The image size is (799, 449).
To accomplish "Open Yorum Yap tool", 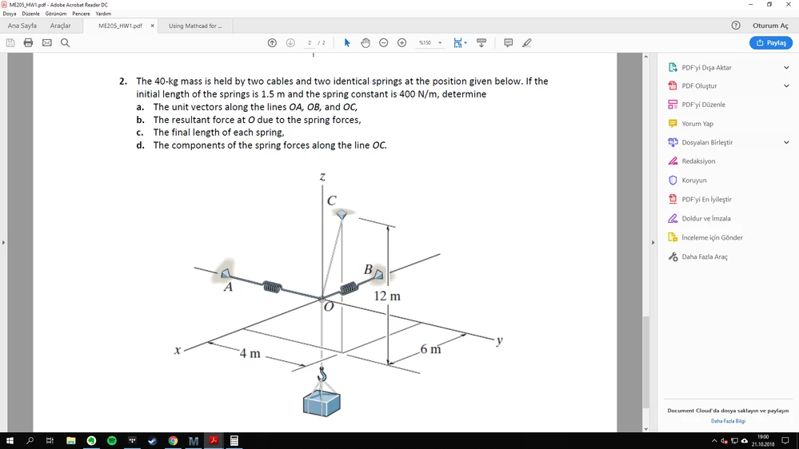I will pyautogui.click(x=697, y=123).
